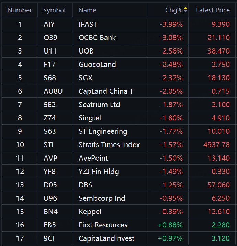The image size is (237, 246).
Task: Click the Singtel stock name
Action: pyautogui.click(x=90, y=118)
